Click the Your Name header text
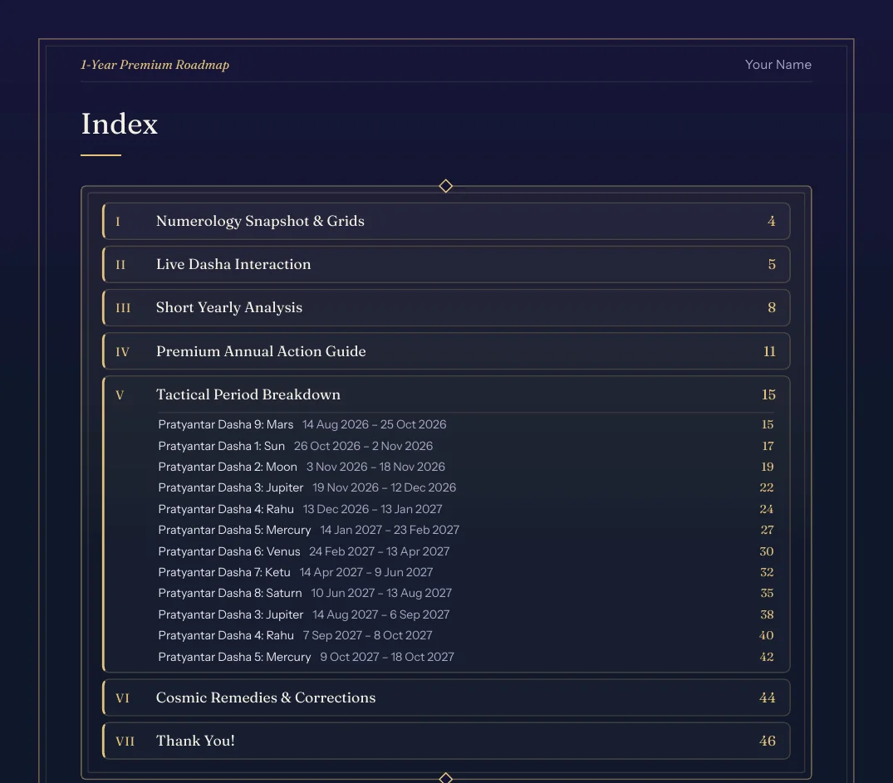 778,65
